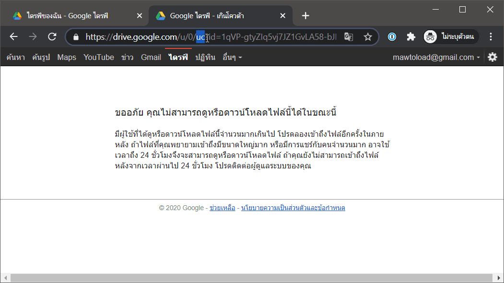The height and width of the screenshot is (283, 504).
Task: Bookmark this page with the star icon
Action: [368, 37]
